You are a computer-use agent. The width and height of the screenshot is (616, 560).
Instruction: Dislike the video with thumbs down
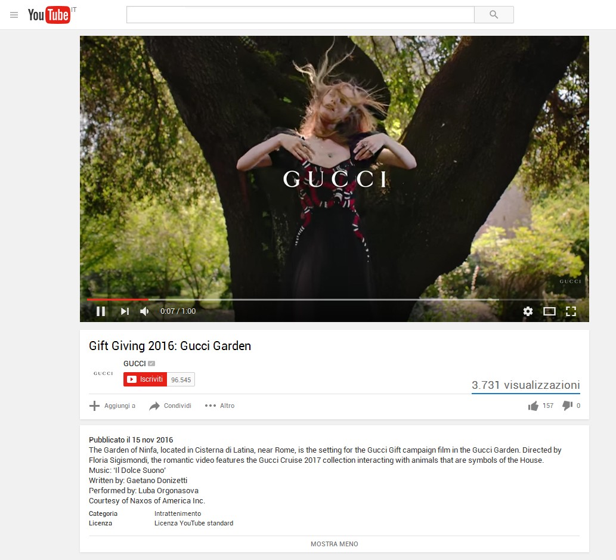(567, 406)
